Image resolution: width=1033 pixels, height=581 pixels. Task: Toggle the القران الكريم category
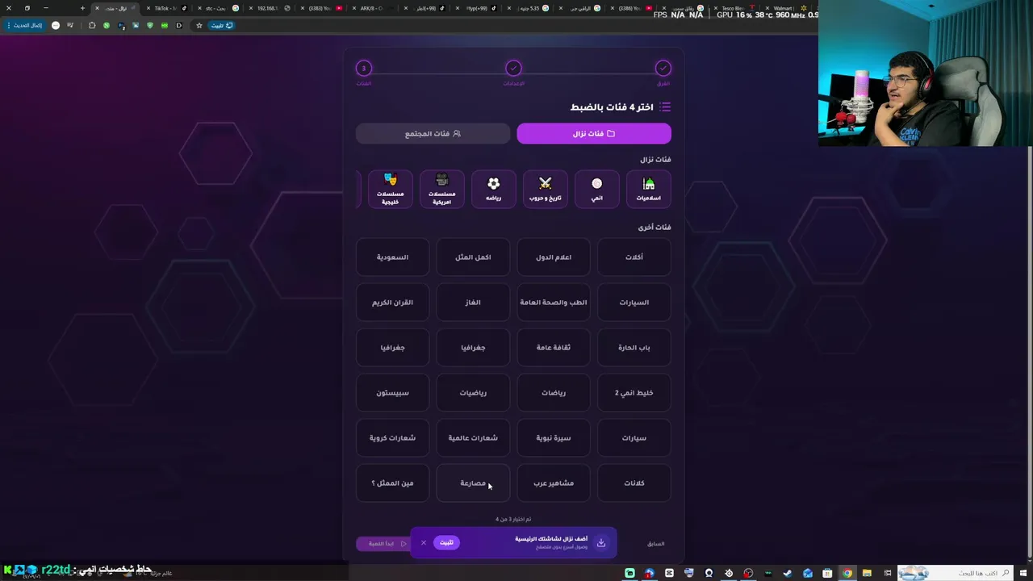click(392, 303)
